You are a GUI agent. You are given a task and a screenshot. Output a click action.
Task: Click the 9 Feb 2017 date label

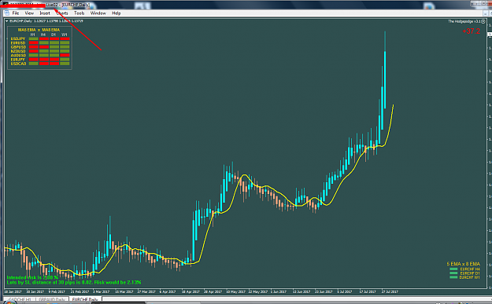[x=57, y=291]
